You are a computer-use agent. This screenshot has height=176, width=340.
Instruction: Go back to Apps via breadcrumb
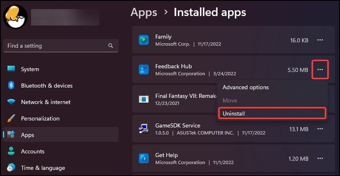(x=144, y=12)
